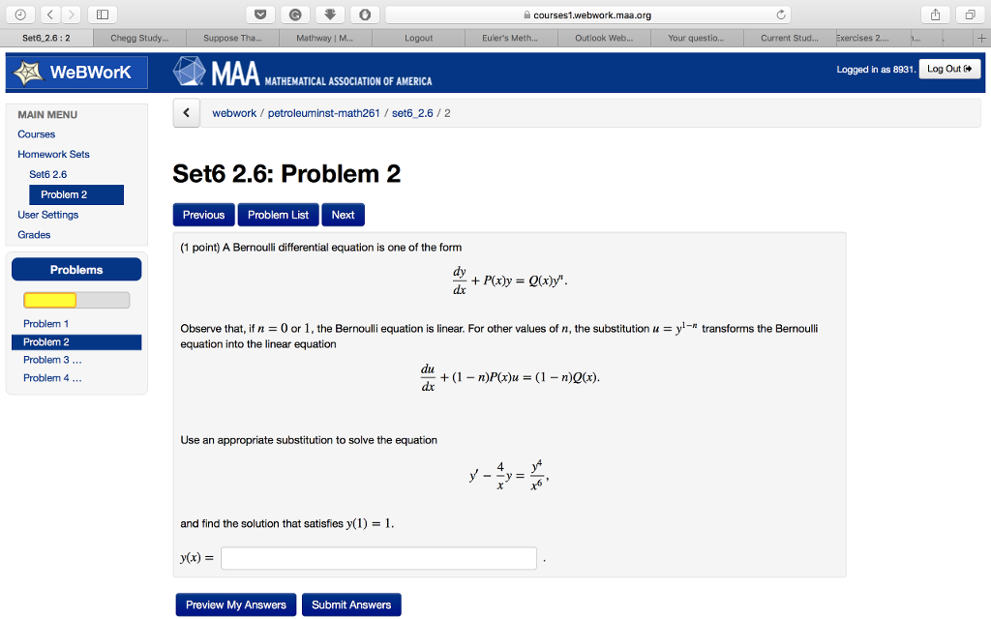Viewport: 991px width, 619px height.
Task: Select Problem 4 in the Problems panel
Action: [51, 377]
